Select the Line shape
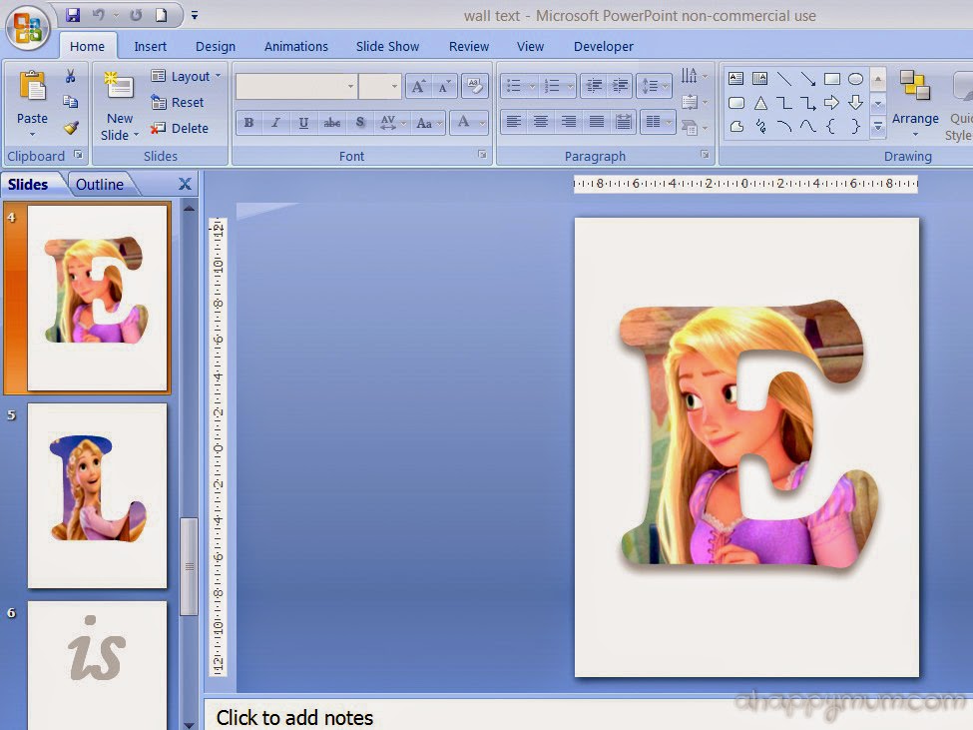 tap(784, 78)
